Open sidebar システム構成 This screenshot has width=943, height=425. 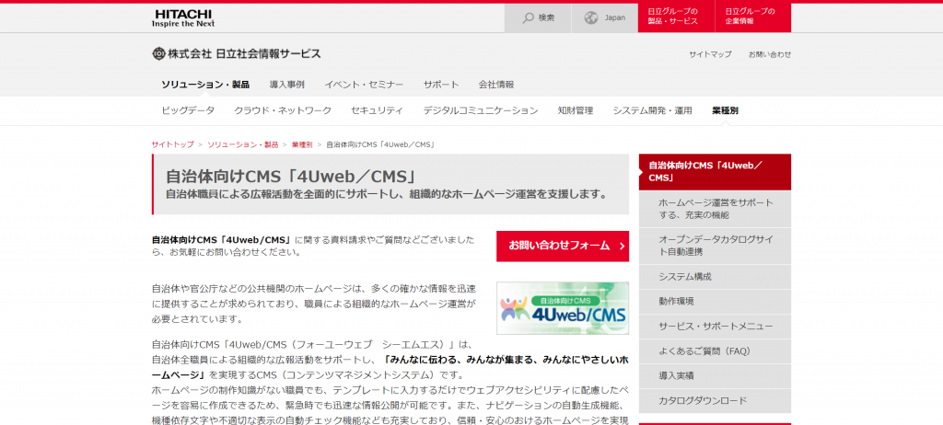click(x=715, y=277)
